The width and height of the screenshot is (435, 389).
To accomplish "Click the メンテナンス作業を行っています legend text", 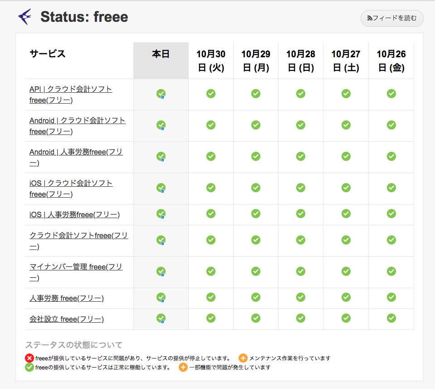I will click(x=290, y=358).
